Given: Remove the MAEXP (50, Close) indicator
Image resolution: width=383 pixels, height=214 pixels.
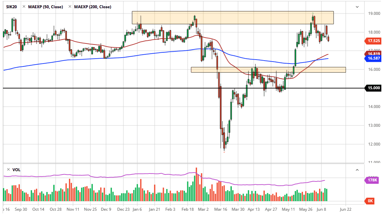Looking at the screenshot, I should pos(24,7).
